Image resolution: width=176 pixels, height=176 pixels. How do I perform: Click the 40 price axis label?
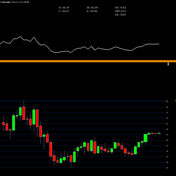pos(167,151)
